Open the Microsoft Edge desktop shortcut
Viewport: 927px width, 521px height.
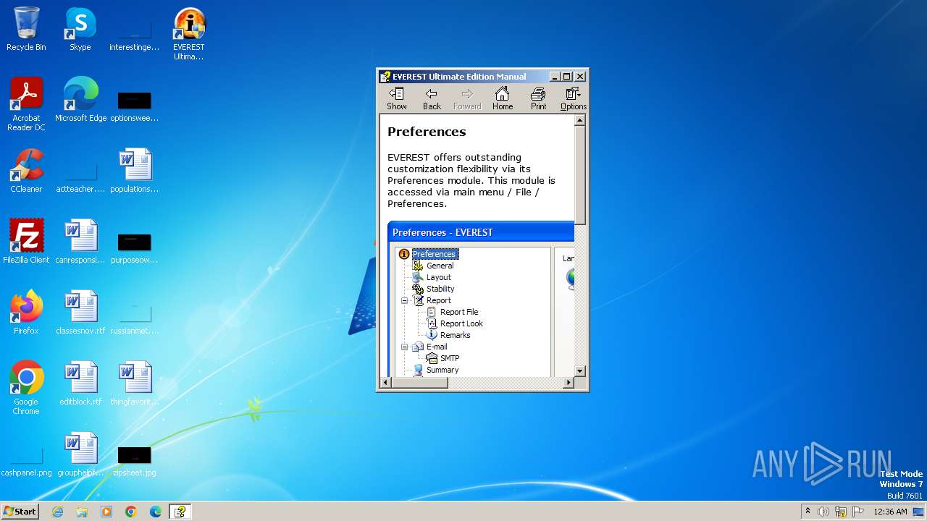click(x=80, y=100)
